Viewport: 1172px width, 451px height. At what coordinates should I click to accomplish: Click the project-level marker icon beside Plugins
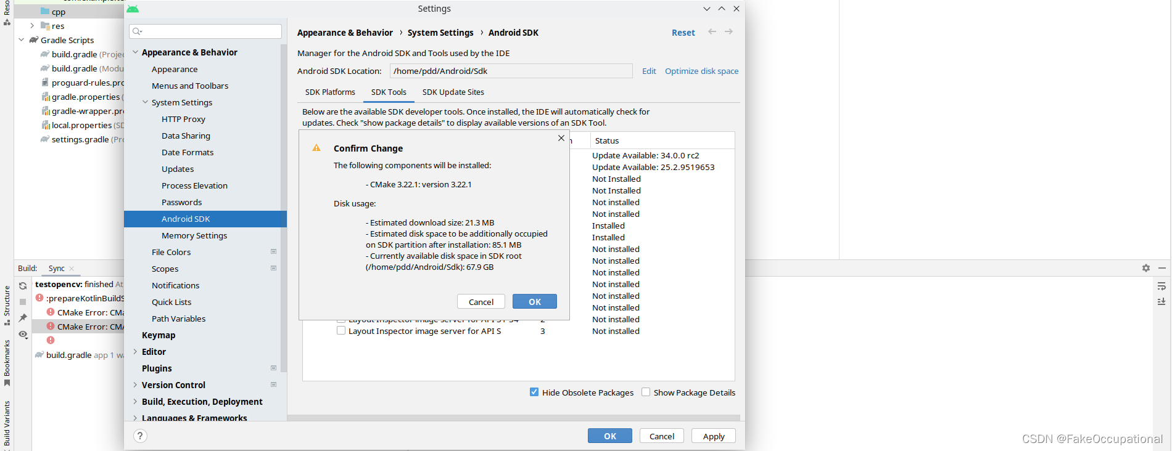(x=273, y=368)
